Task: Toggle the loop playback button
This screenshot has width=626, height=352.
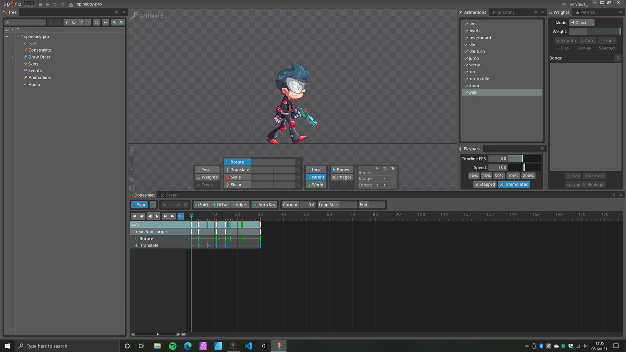Action: [181, 216]
